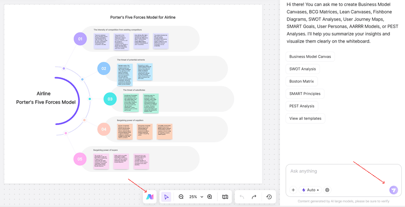Pick the Boston Matrix template

(301, 81)
